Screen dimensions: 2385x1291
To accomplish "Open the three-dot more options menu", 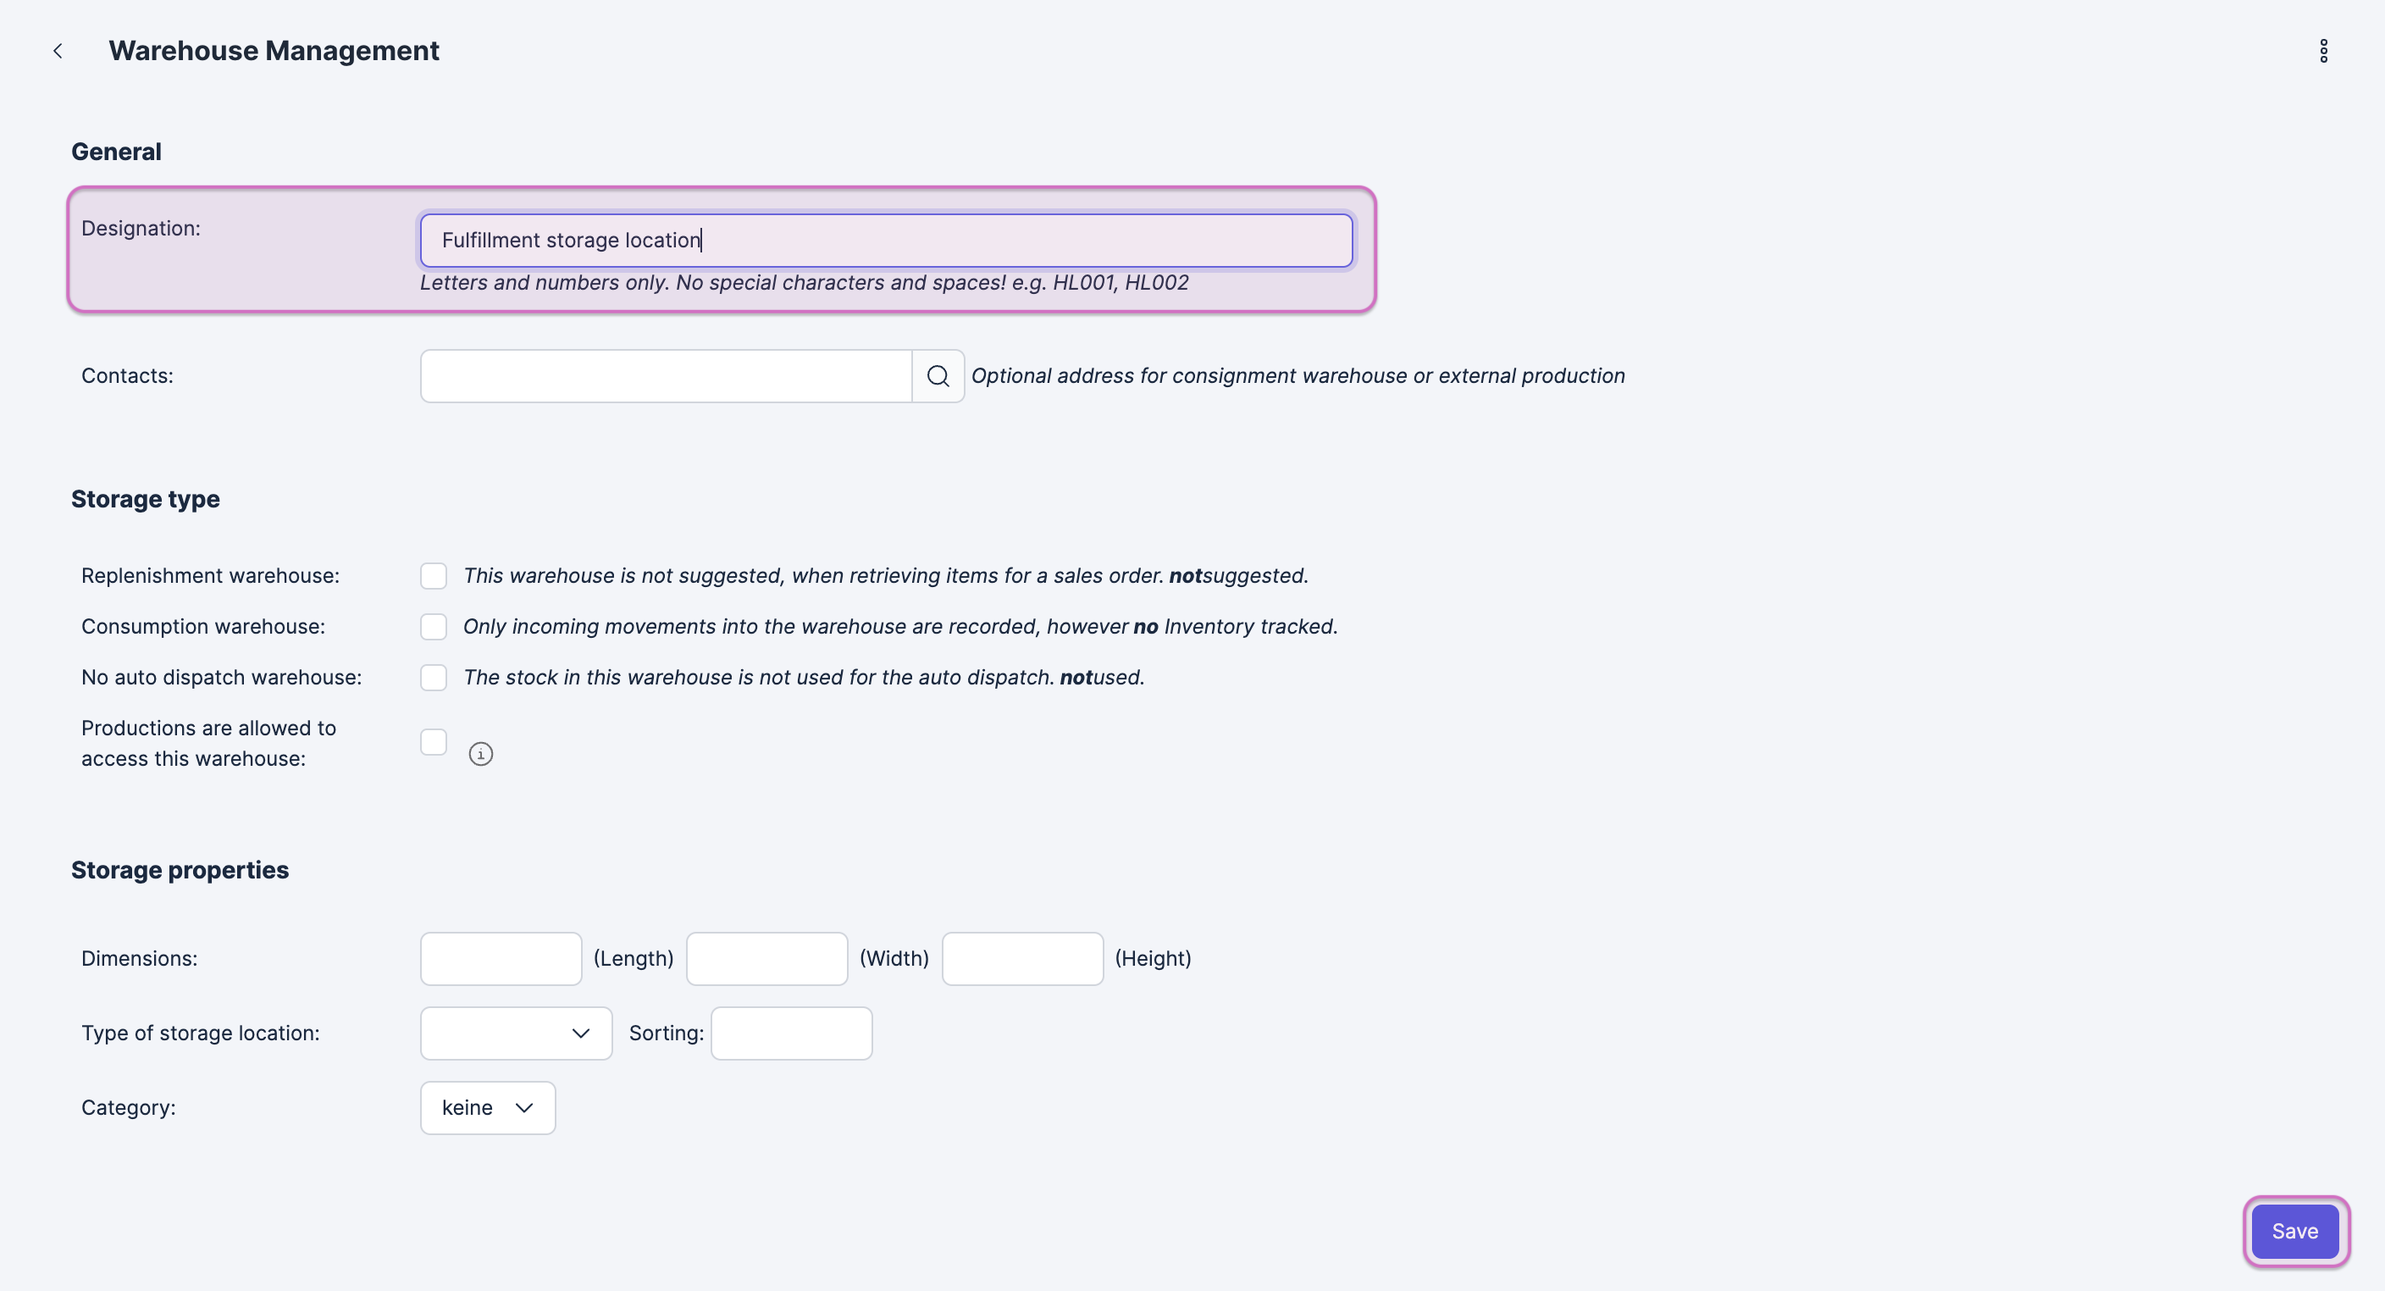I will [2323, 51].
